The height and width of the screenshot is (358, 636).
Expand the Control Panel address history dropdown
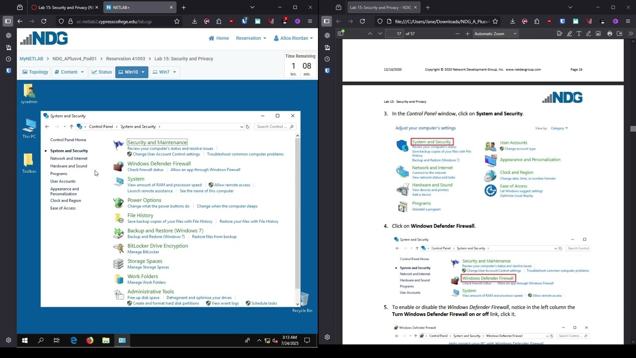click(x=241, y=127)
